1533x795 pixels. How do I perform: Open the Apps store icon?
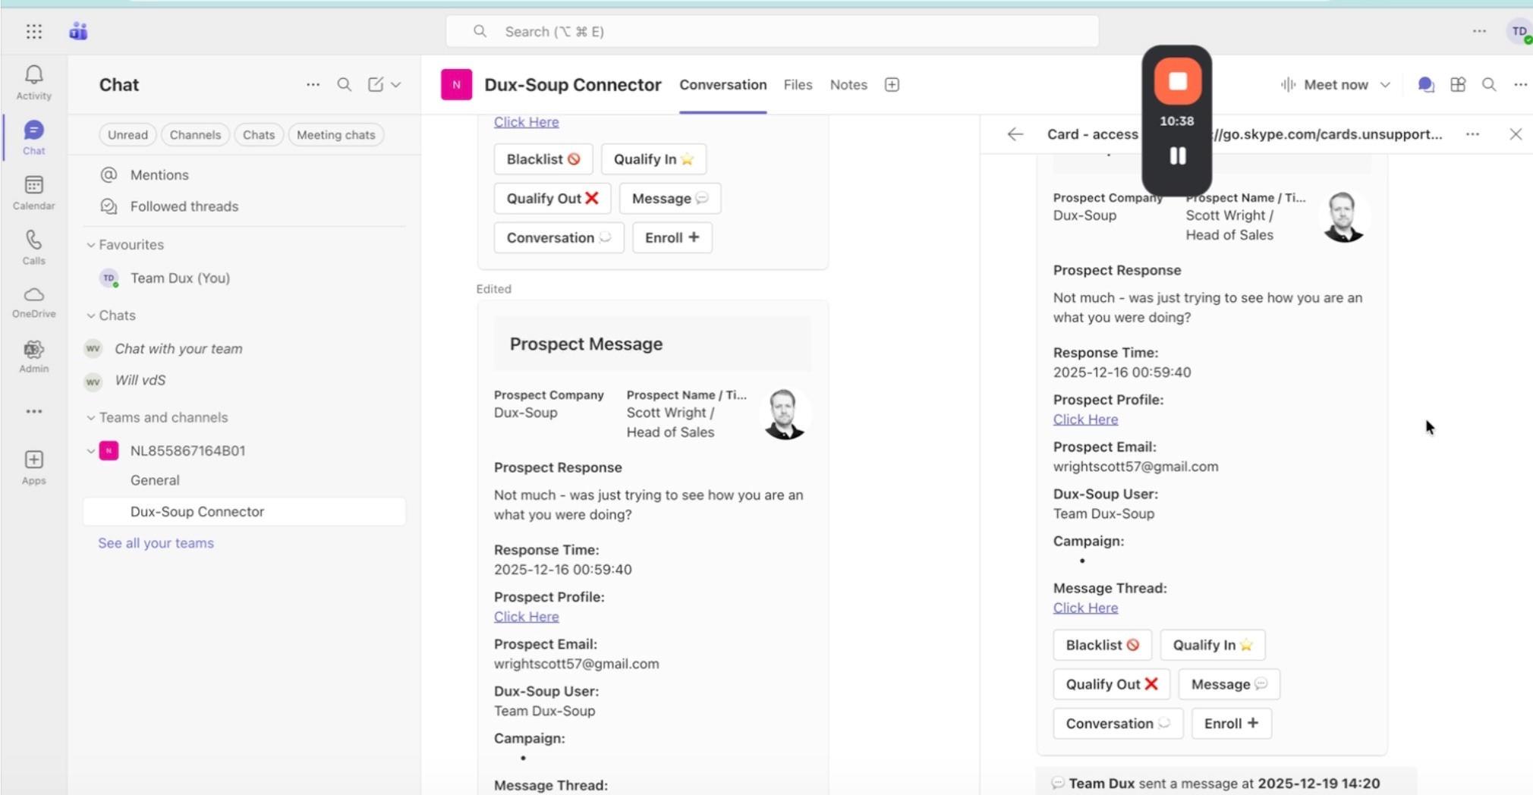(x=33, y=467)
